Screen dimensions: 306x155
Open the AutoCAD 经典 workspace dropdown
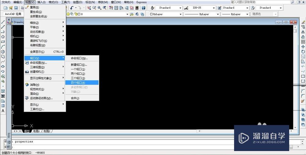point(13,14)
